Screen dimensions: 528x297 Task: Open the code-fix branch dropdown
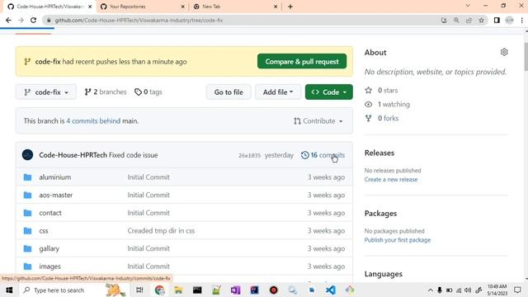point(46,92)
